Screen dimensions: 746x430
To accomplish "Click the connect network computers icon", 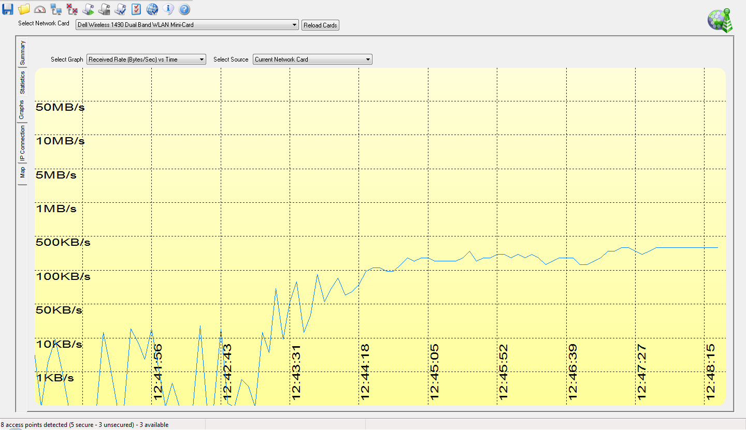I will [56, 9].
